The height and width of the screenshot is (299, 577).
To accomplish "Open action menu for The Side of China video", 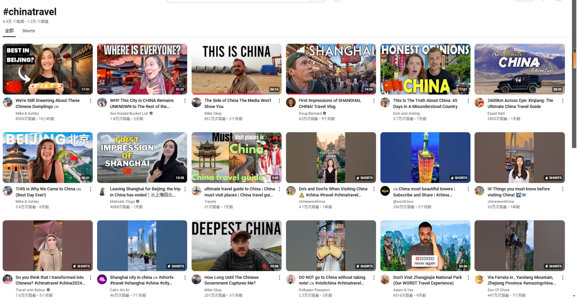I will point(279,101).
